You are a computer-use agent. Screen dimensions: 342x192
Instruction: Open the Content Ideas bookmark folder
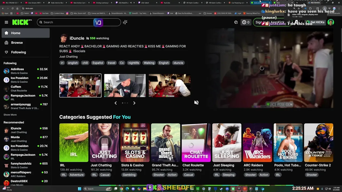57,13
